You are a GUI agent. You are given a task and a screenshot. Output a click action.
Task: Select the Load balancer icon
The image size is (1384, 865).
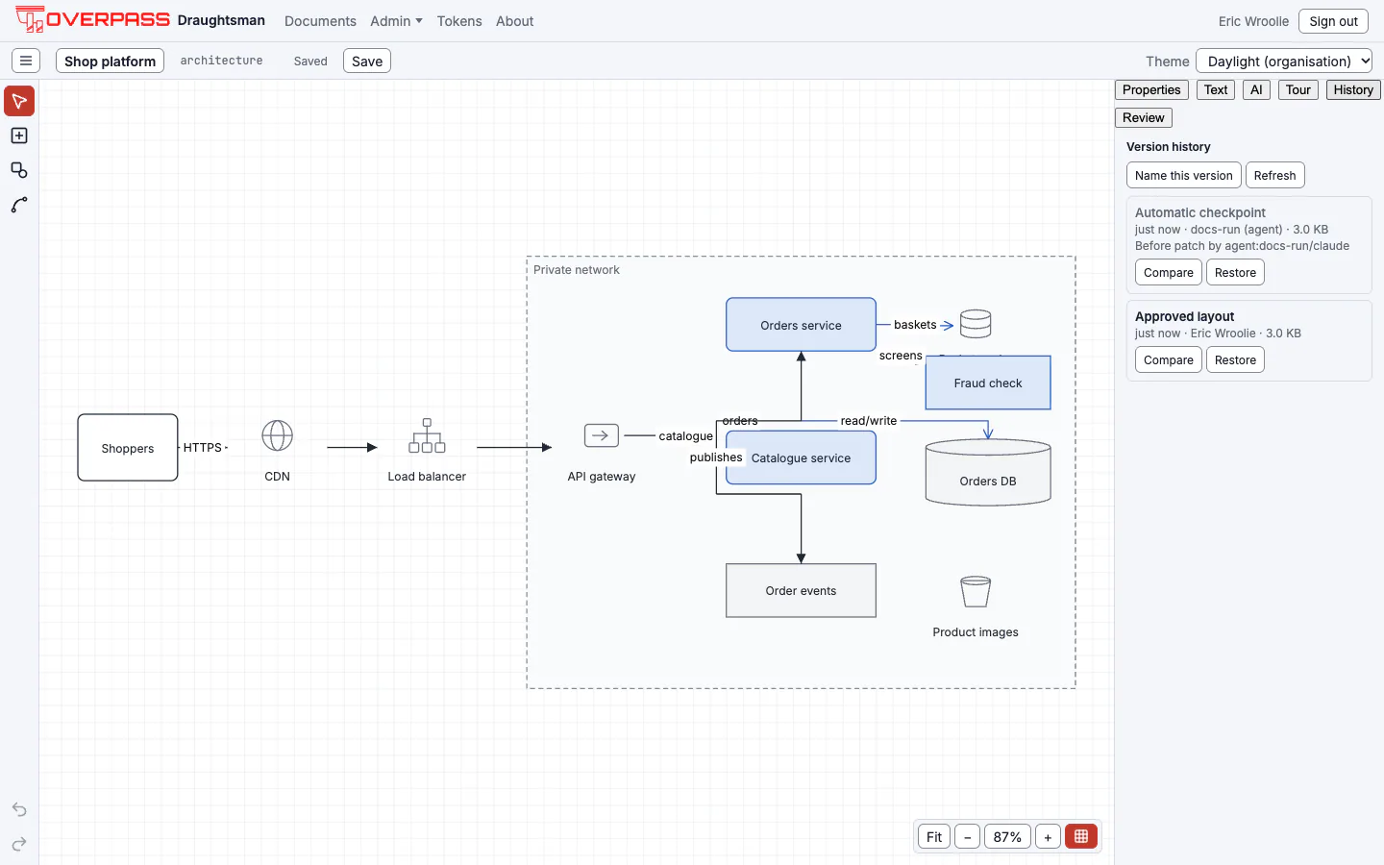point(427,435)
